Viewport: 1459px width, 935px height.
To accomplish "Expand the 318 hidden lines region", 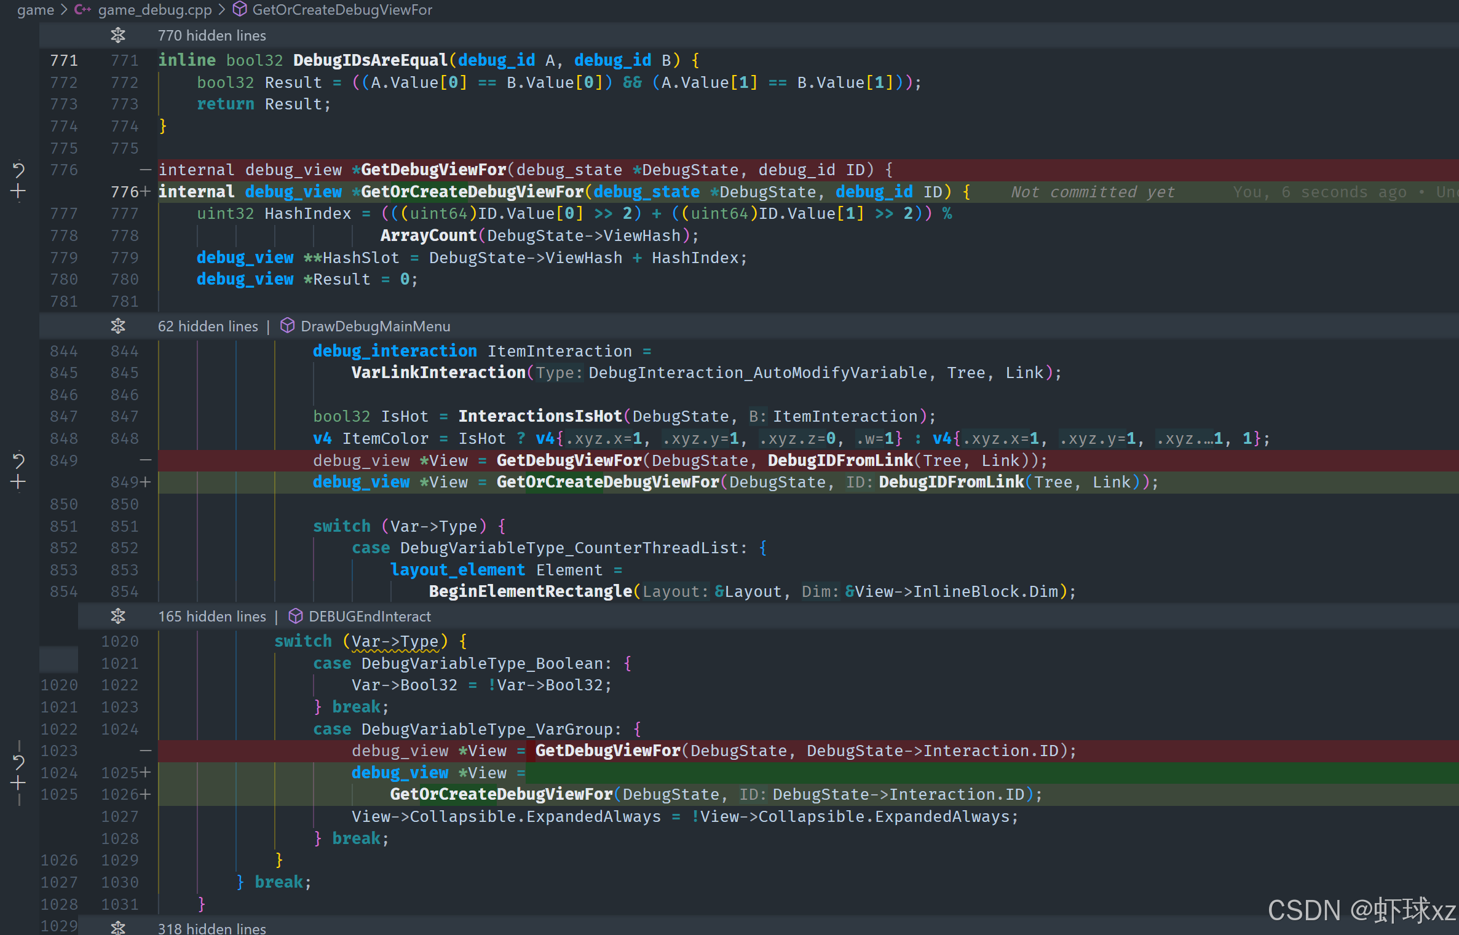I will 118,928.
